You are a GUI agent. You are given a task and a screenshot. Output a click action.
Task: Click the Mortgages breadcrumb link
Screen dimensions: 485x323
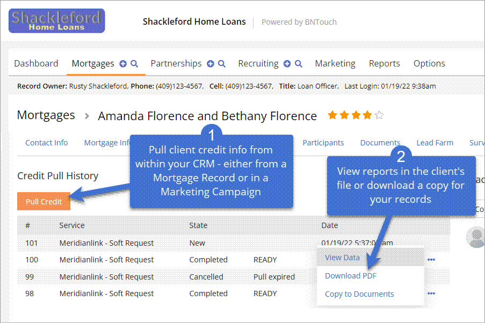(46, 115)
